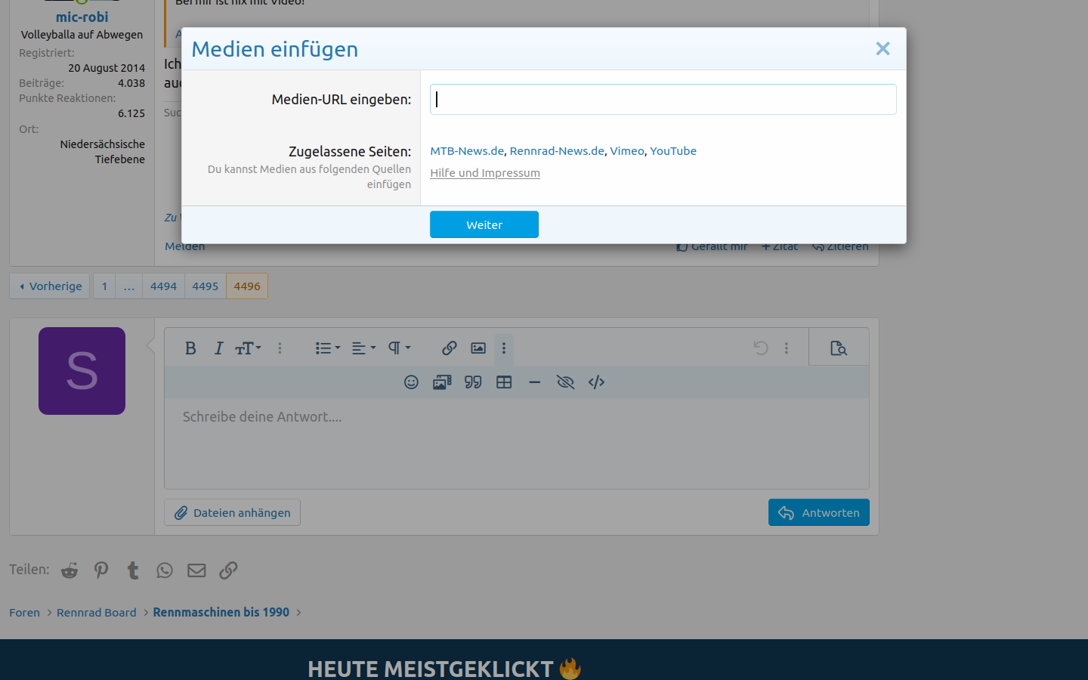Share thread via WhatsApp icon
This screenshot has width=1088, height=680.
click(165, 570)
